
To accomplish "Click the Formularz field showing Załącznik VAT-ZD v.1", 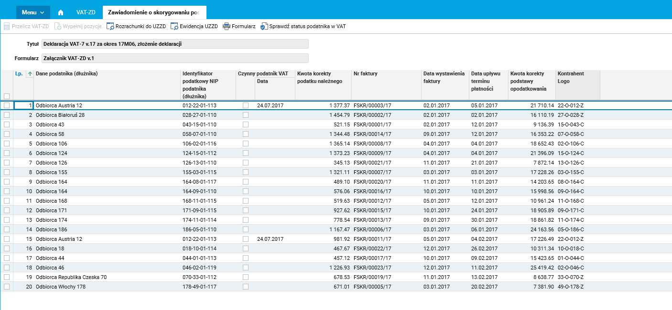I will coord(175,58).
